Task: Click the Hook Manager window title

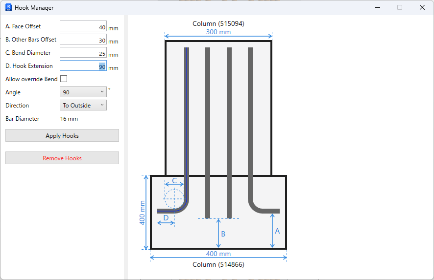Action: pyautogui.click(x=34, y=8)
